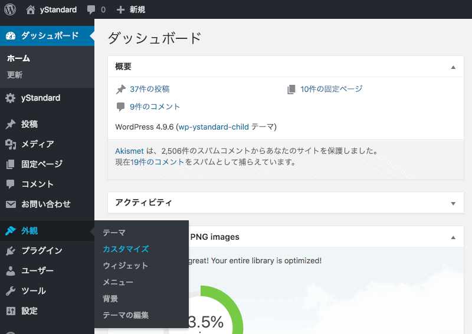Open the Akismet link
The height and width of the screenshot is (334, 472).
pyautogui.click(x=129, y=151)
